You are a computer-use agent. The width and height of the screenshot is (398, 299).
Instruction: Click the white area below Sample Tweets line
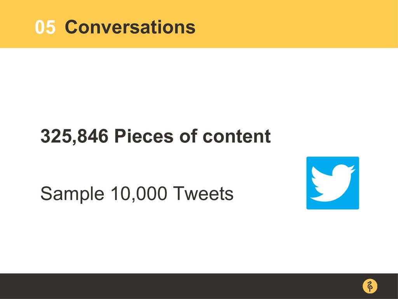[x=152, y=239]
